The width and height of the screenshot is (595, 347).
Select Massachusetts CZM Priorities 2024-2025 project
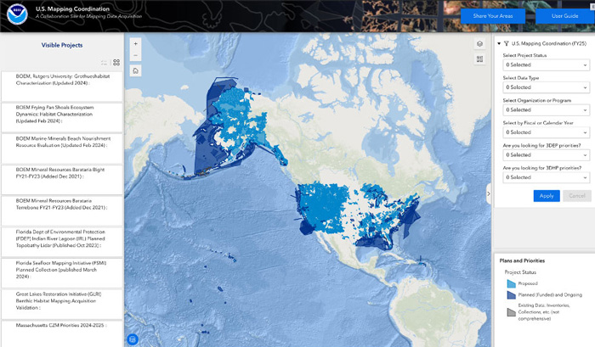pos(62,333)
